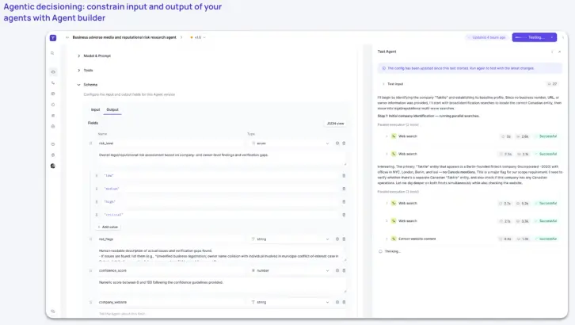Viewport: 575px width, 325px height.
Task: Delete the "medium" enum value
Action: point(344,189)
